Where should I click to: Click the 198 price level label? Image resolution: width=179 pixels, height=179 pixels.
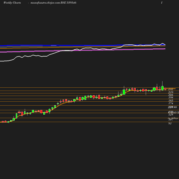pyautogui.click(x=171, y=97)
